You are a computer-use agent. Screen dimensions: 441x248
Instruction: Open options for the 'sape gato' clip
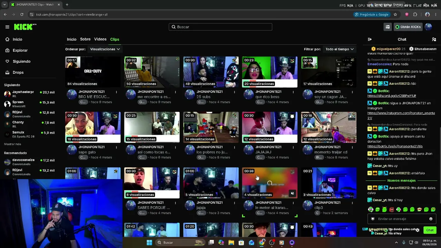(116, 147)
